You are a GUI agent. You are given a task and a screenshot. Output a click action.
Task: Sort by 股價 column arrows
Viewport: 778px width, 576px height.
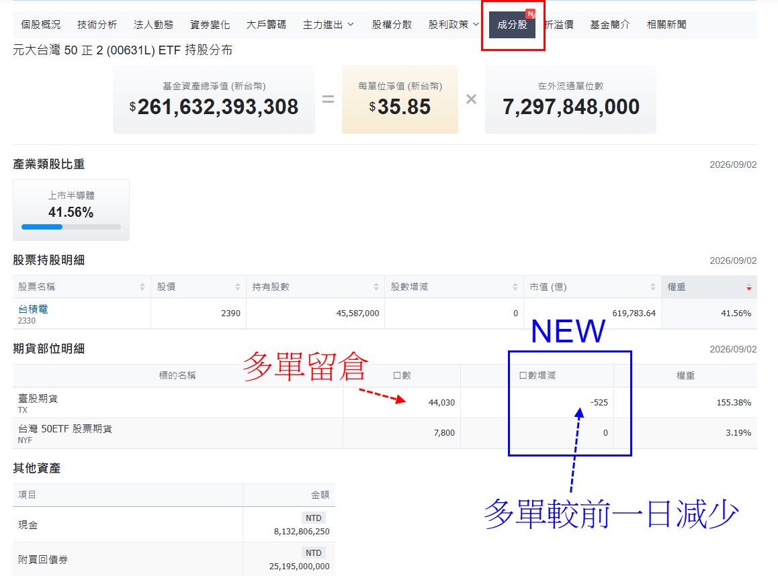click(x=238, y=287)
